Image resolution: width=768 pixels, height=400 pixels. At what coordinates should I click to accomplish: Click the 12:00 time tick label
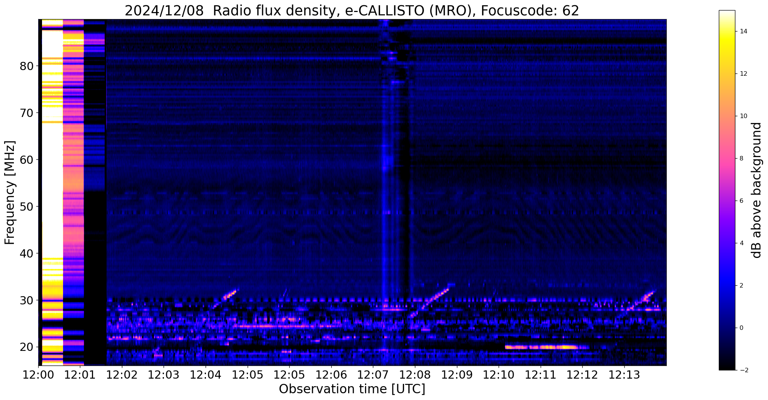point(38,375)
